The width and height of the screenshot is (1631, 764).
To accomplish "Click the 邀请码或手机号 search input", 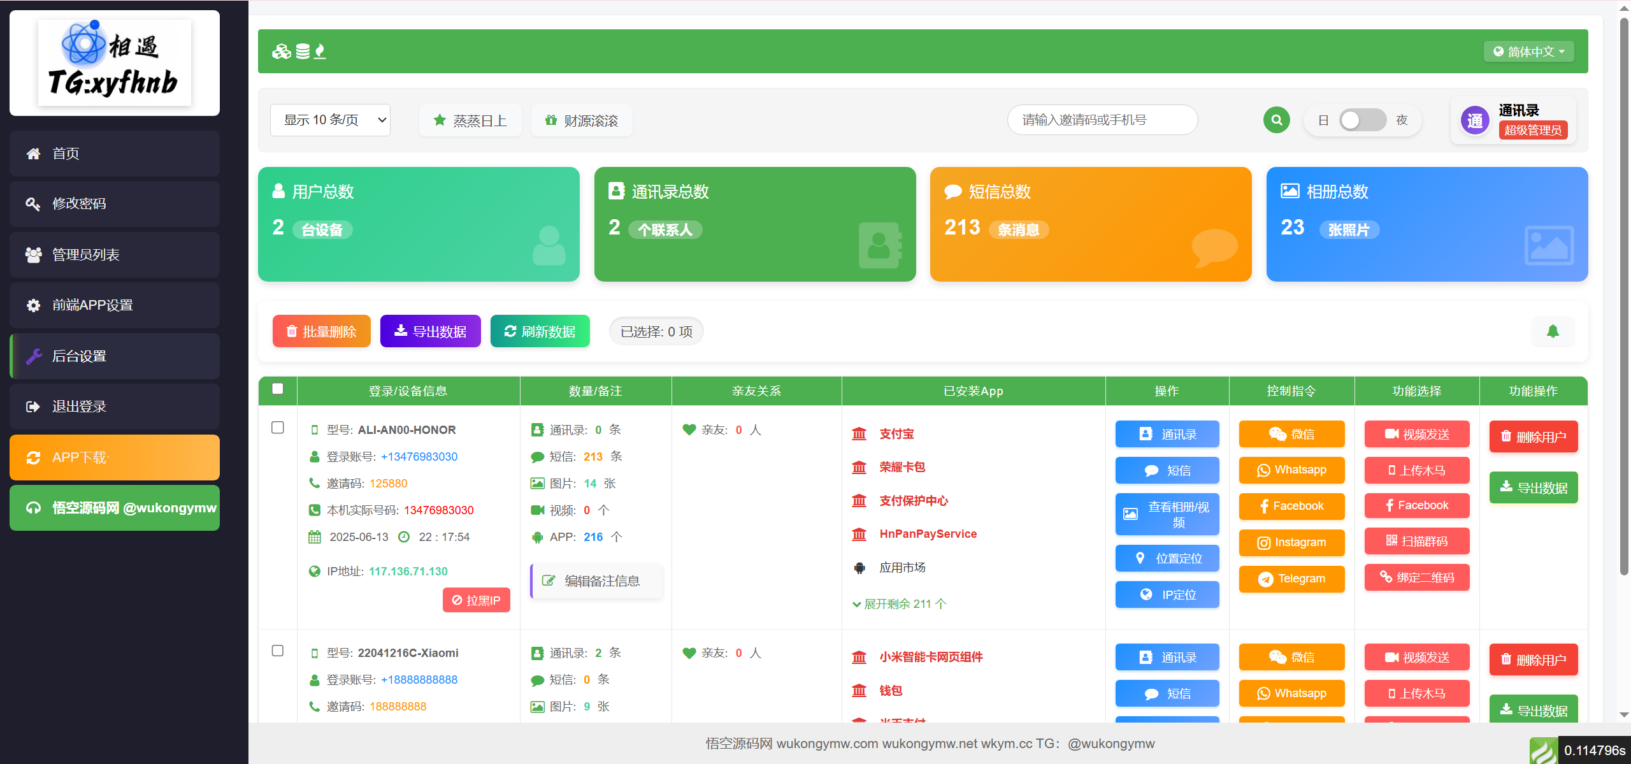I will (x=1102, y=120).
